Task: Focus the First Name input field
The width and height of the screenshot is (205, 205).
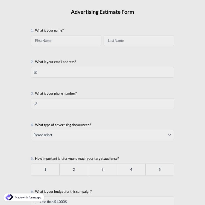Action: [x=66, y=41]
